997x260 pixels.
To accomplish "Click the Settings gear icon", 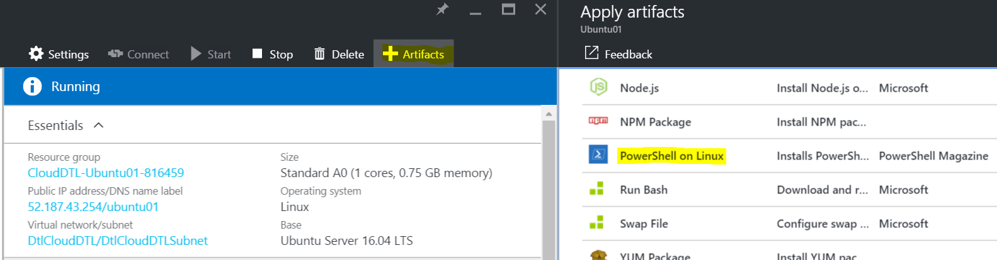I will click(37, 54).
